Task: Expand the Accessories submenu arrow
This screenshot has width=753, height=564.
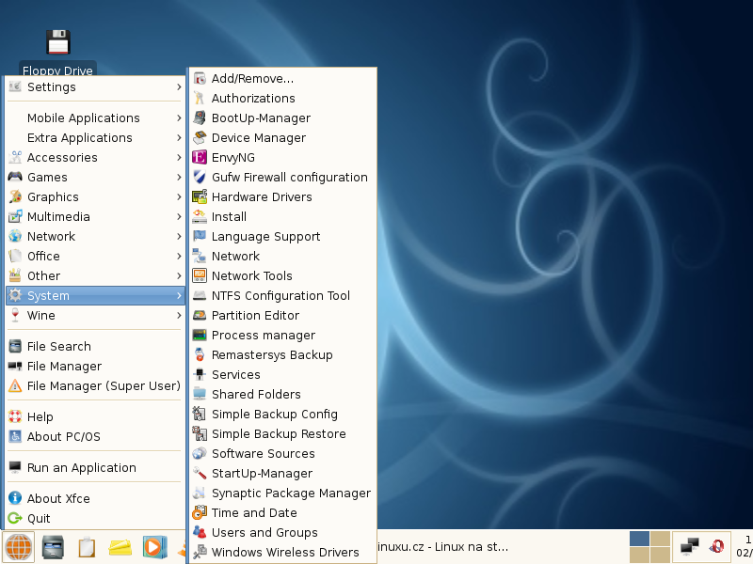Action: [179, 157]
